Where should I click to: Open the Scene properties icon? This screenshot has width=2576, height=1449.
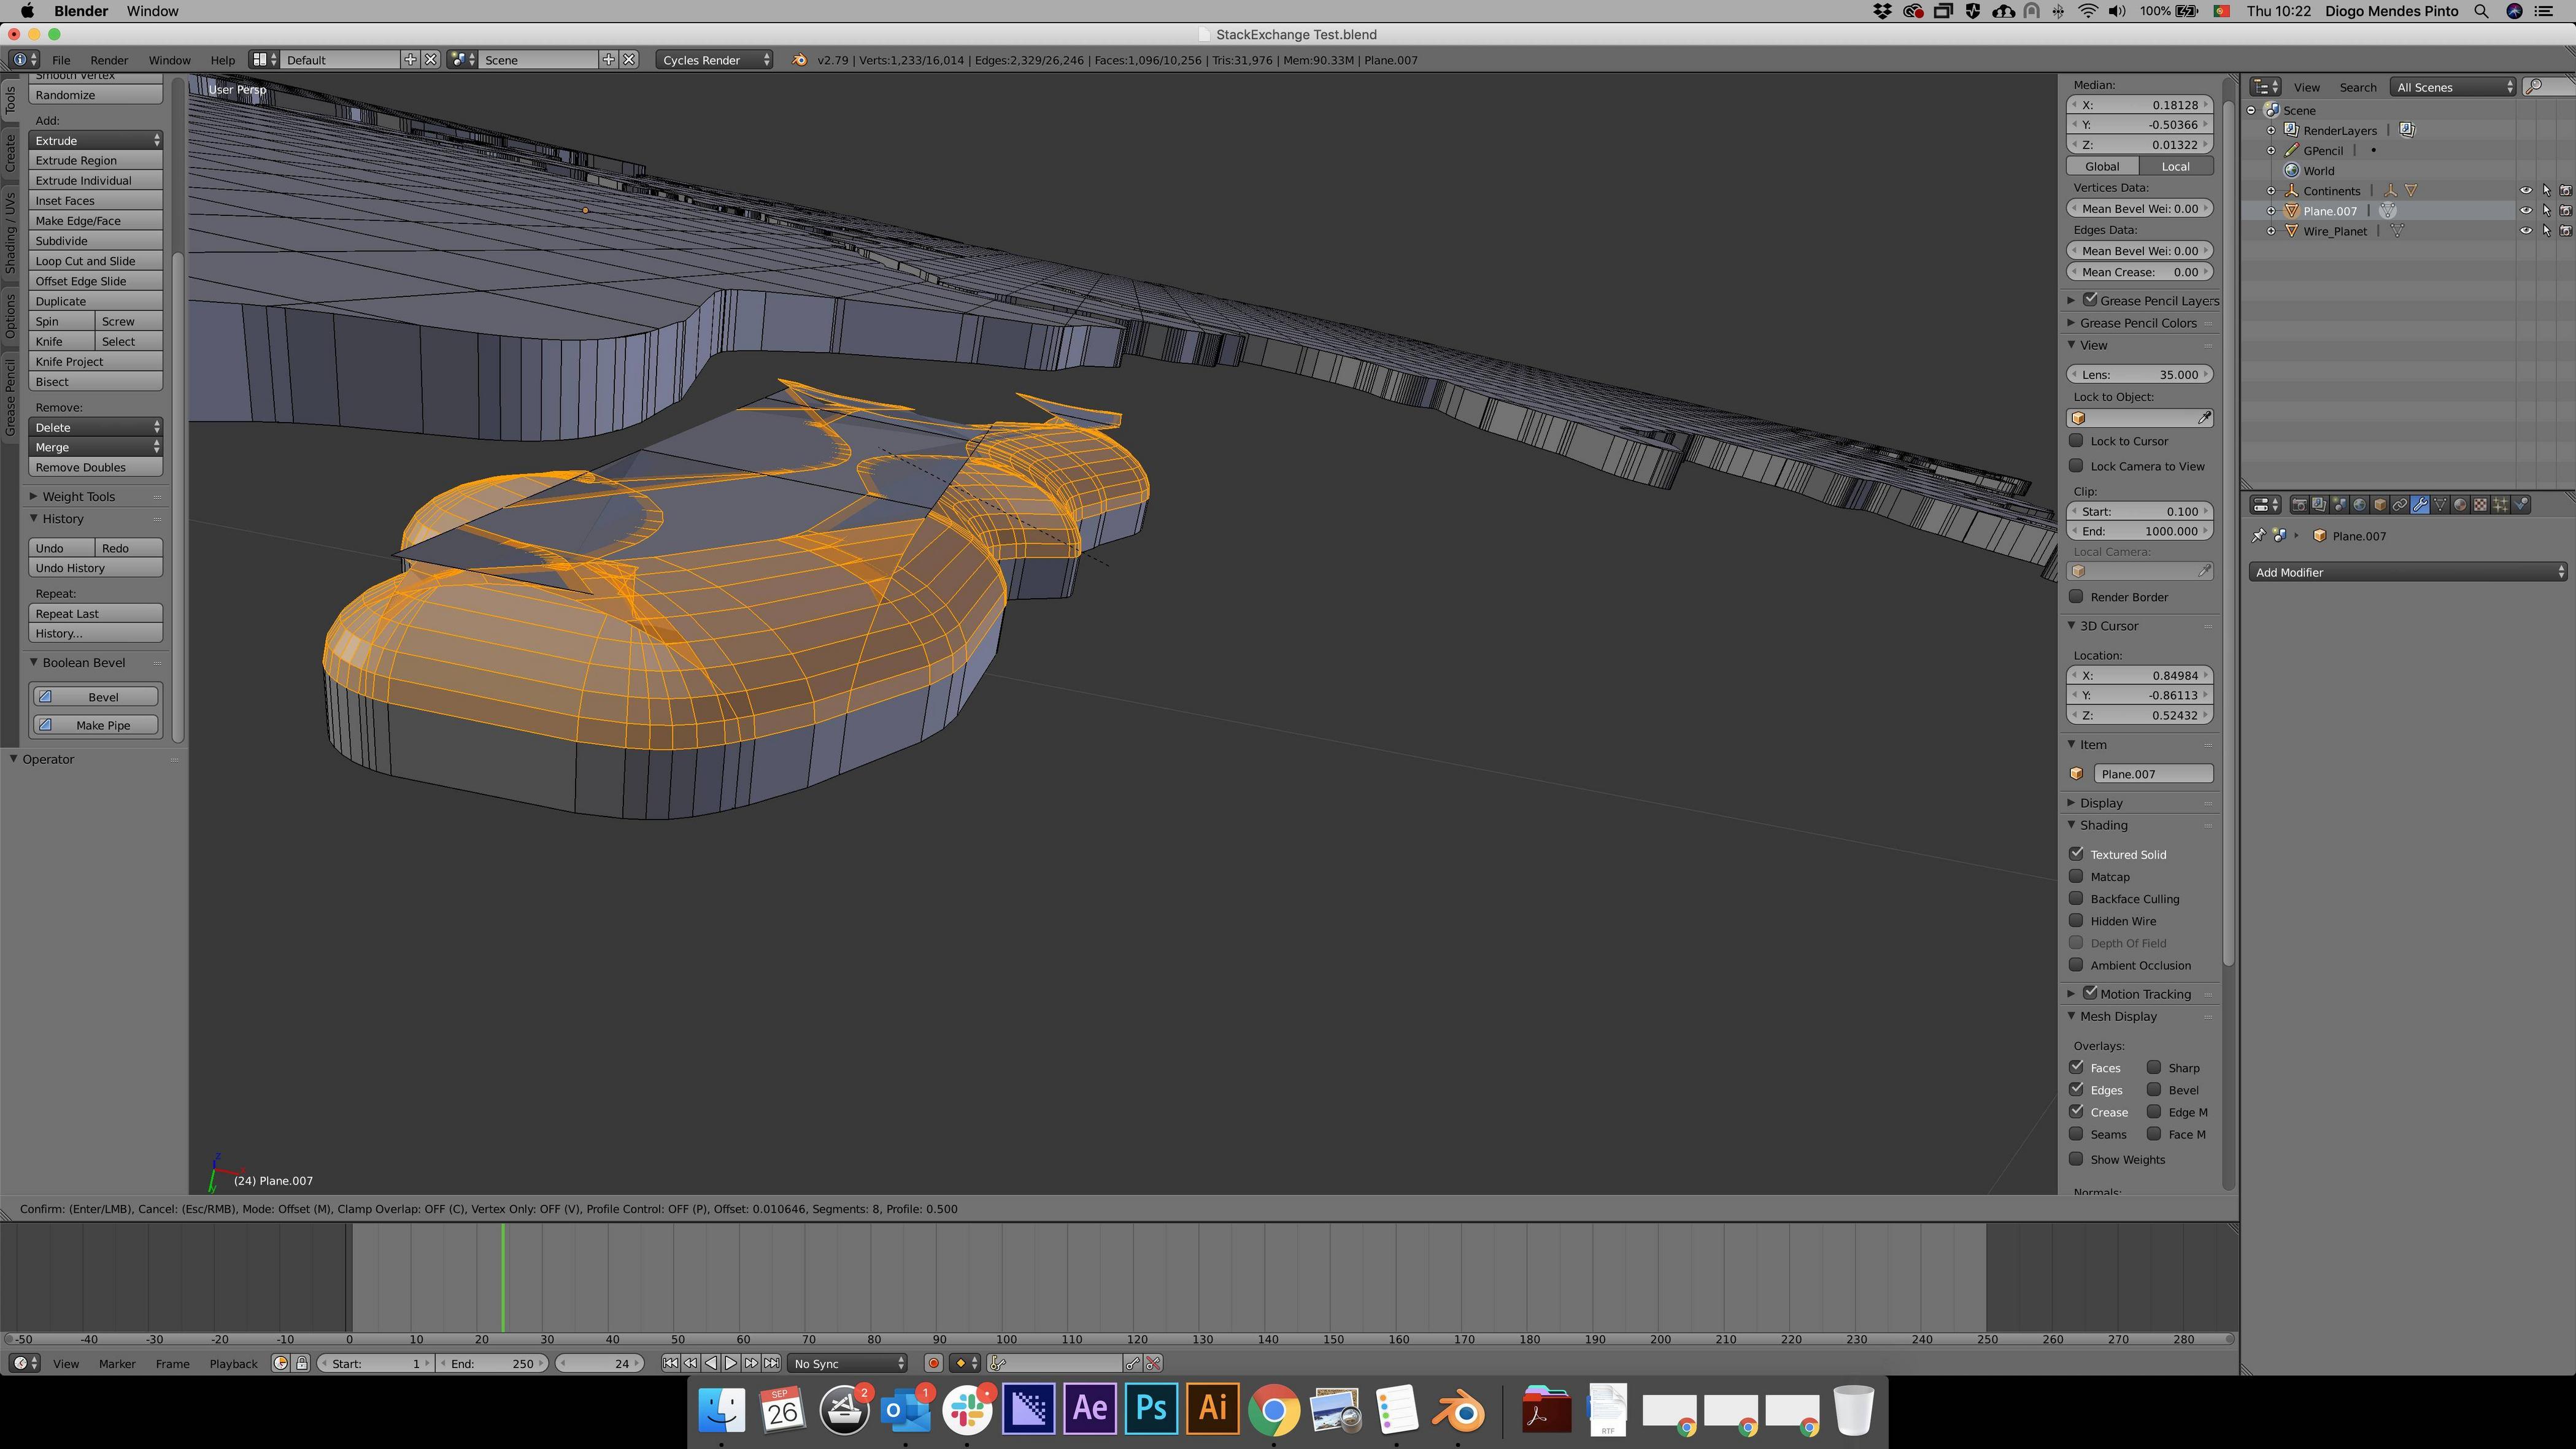(x=2340, y=505)
